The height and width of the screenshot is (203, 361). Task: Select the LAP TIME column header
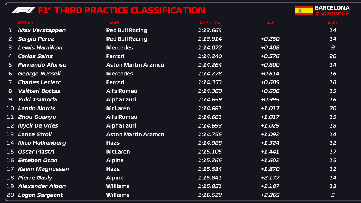click(x=210, y=22)
